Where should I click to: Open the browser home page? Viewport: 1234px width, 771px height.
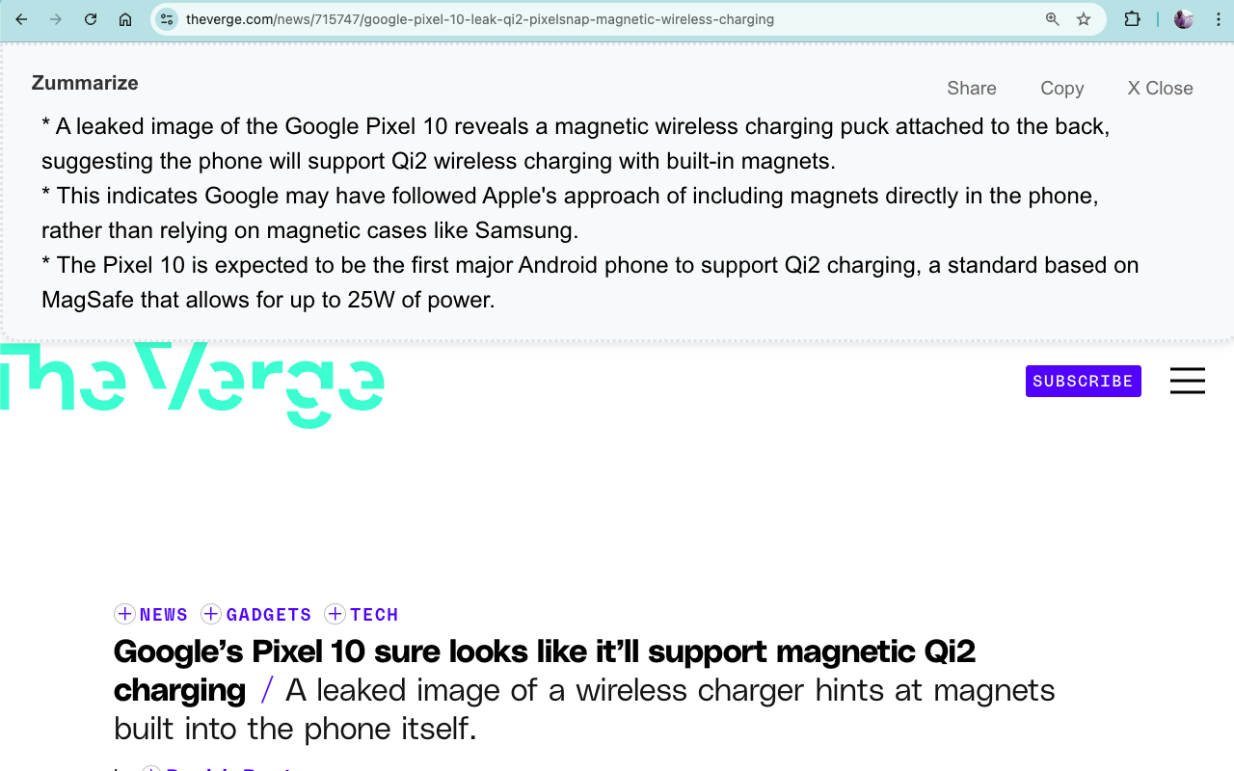[125, 19]
